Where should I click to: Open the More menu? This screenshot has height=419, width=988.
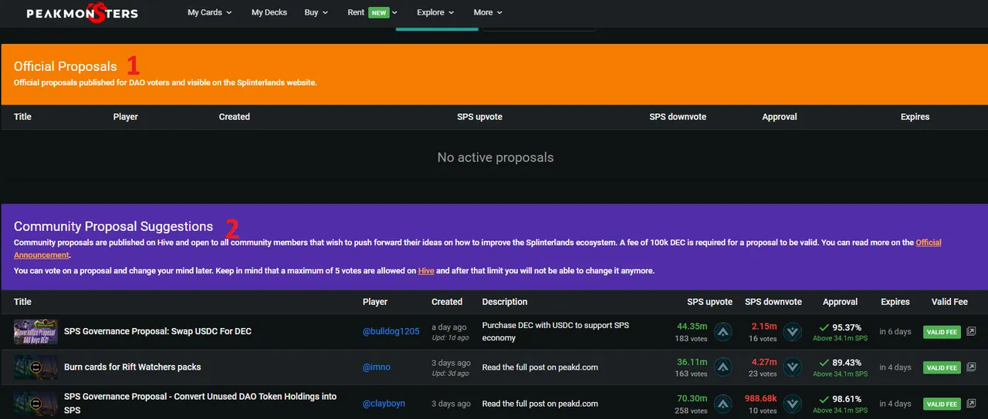[x=488, y=12]
